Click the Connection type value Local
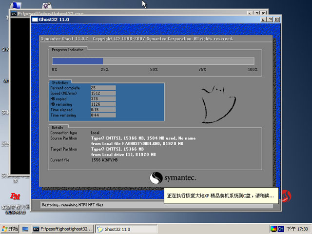The width and height of the screenshot is (312, 234). (95, 133)
